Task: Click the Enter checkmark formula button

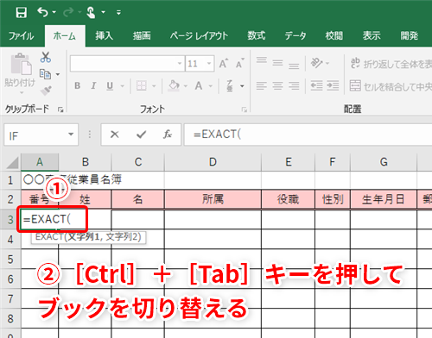Action: coord(141,135)
